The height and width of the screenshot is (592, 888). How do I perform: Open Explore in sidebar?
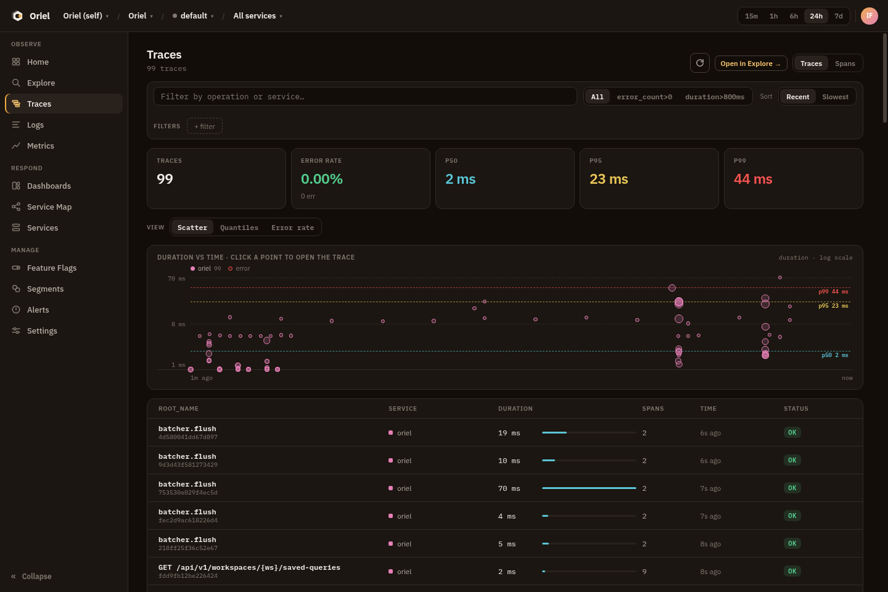click(x=64, y=83)
